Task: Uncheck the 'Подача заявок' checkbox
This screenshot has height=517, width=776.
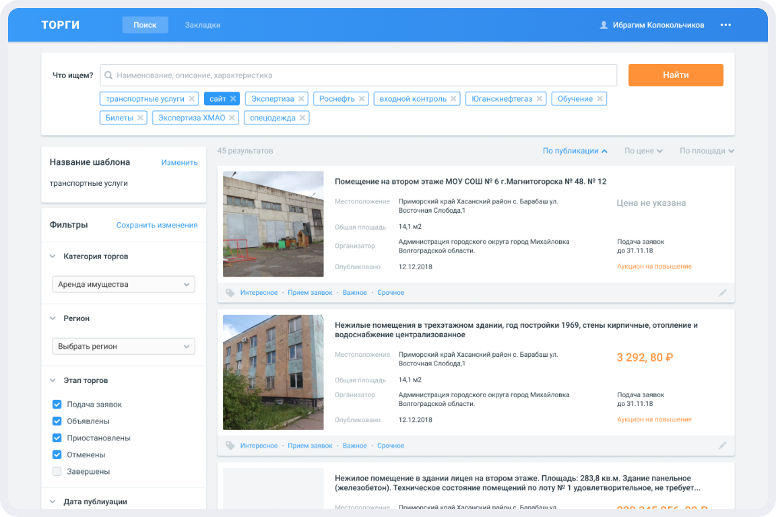Action: [x=57, y=405]
